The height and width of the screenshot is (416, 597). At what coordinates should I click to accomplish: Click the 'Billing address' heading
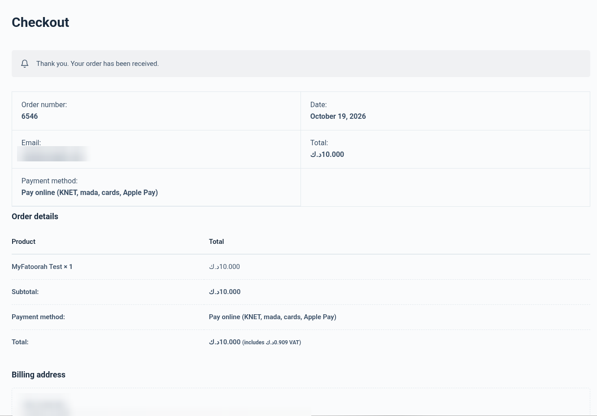pos(39,375)
